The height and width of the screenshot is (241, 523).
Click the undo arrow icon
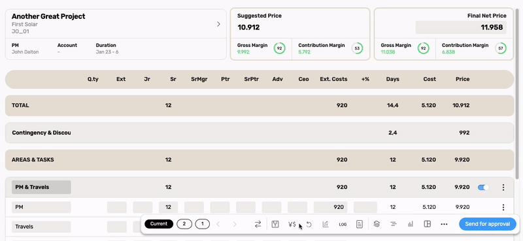tap(309, 224)
